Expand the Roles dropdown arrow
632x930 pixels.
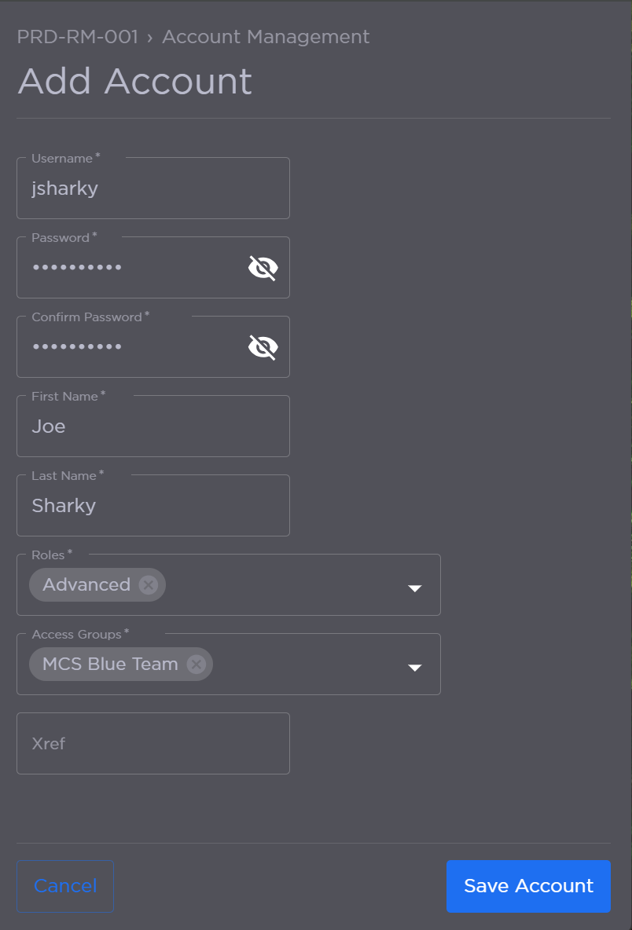pos(414,588)
